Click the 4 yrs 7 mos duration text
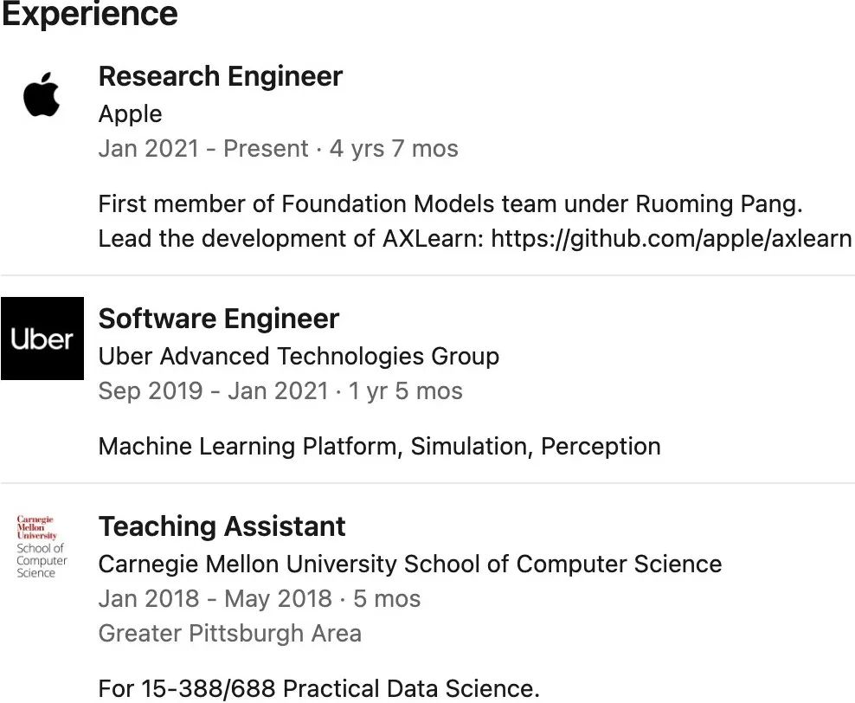The width and height of the screenshot is (855, 703). 394,148
